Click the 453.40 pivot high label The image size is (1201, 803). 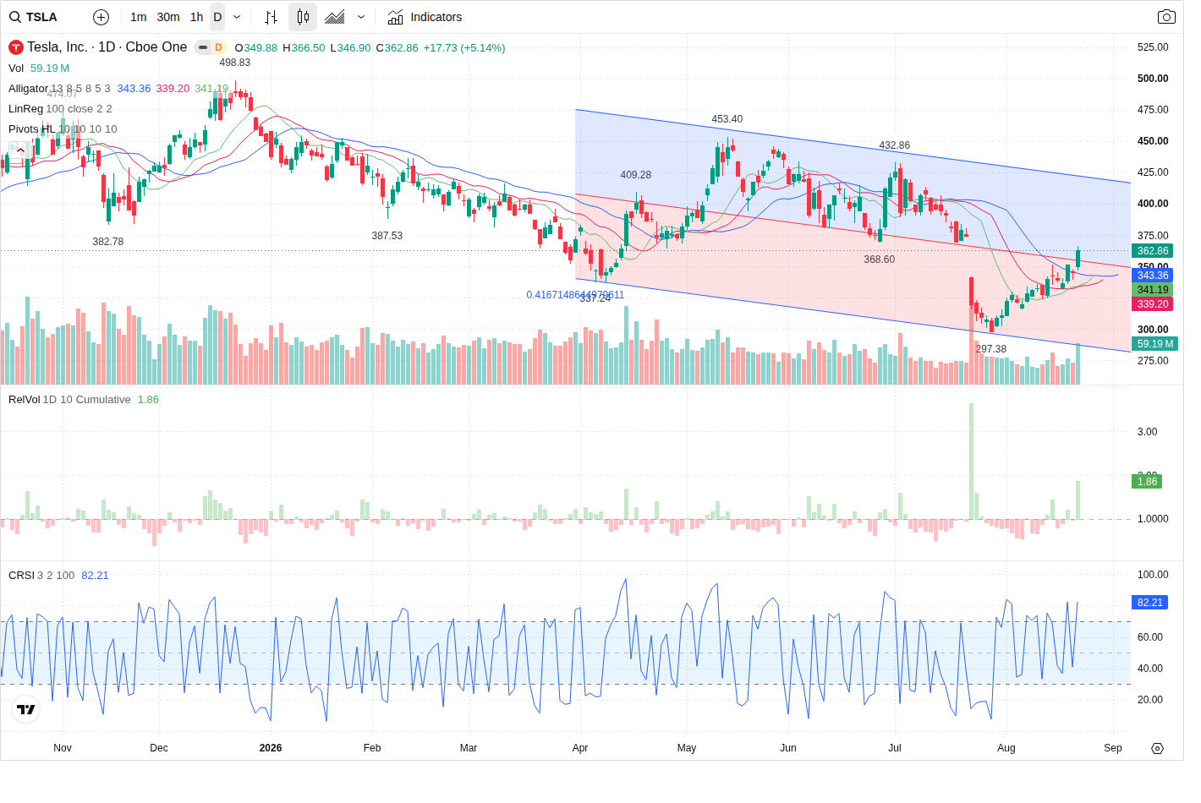pyautogui.click(x=727, y=119)
